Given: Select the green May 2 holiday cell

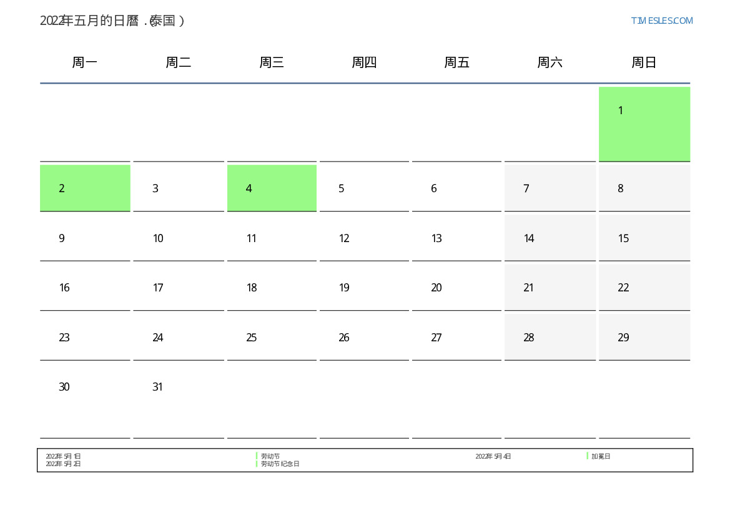Looking at the screenshot, I should (85, 188).
